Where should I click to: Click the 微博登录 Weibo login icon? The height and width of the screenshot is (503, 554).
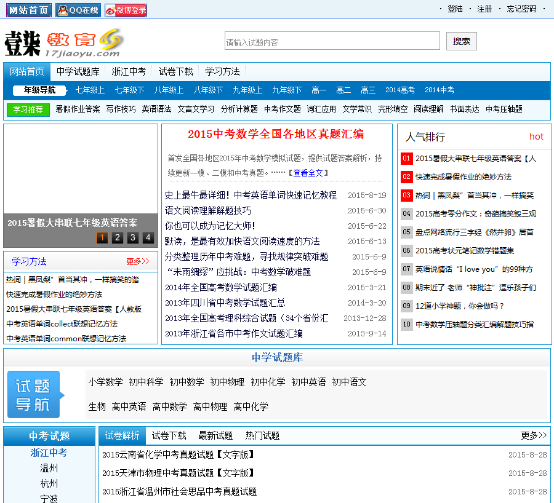126,10
